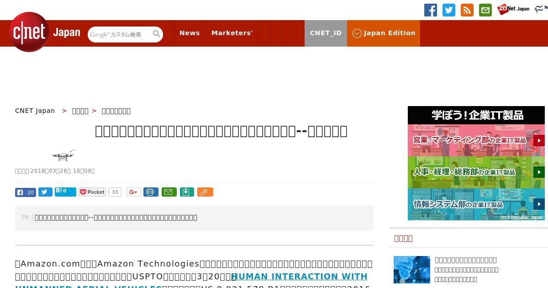Open the sidebar article headline beside thumbnail
The image size is (548, 288).
[x=466, y=260]
